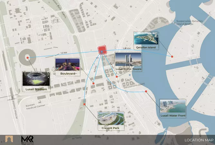Click the '1.24 KM' distance label

[86, 91]
